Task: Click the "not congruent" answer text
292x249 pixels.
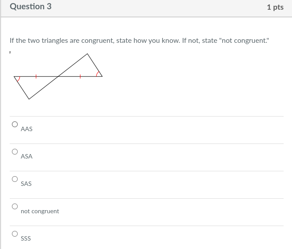Action: [x=40, y=211]
